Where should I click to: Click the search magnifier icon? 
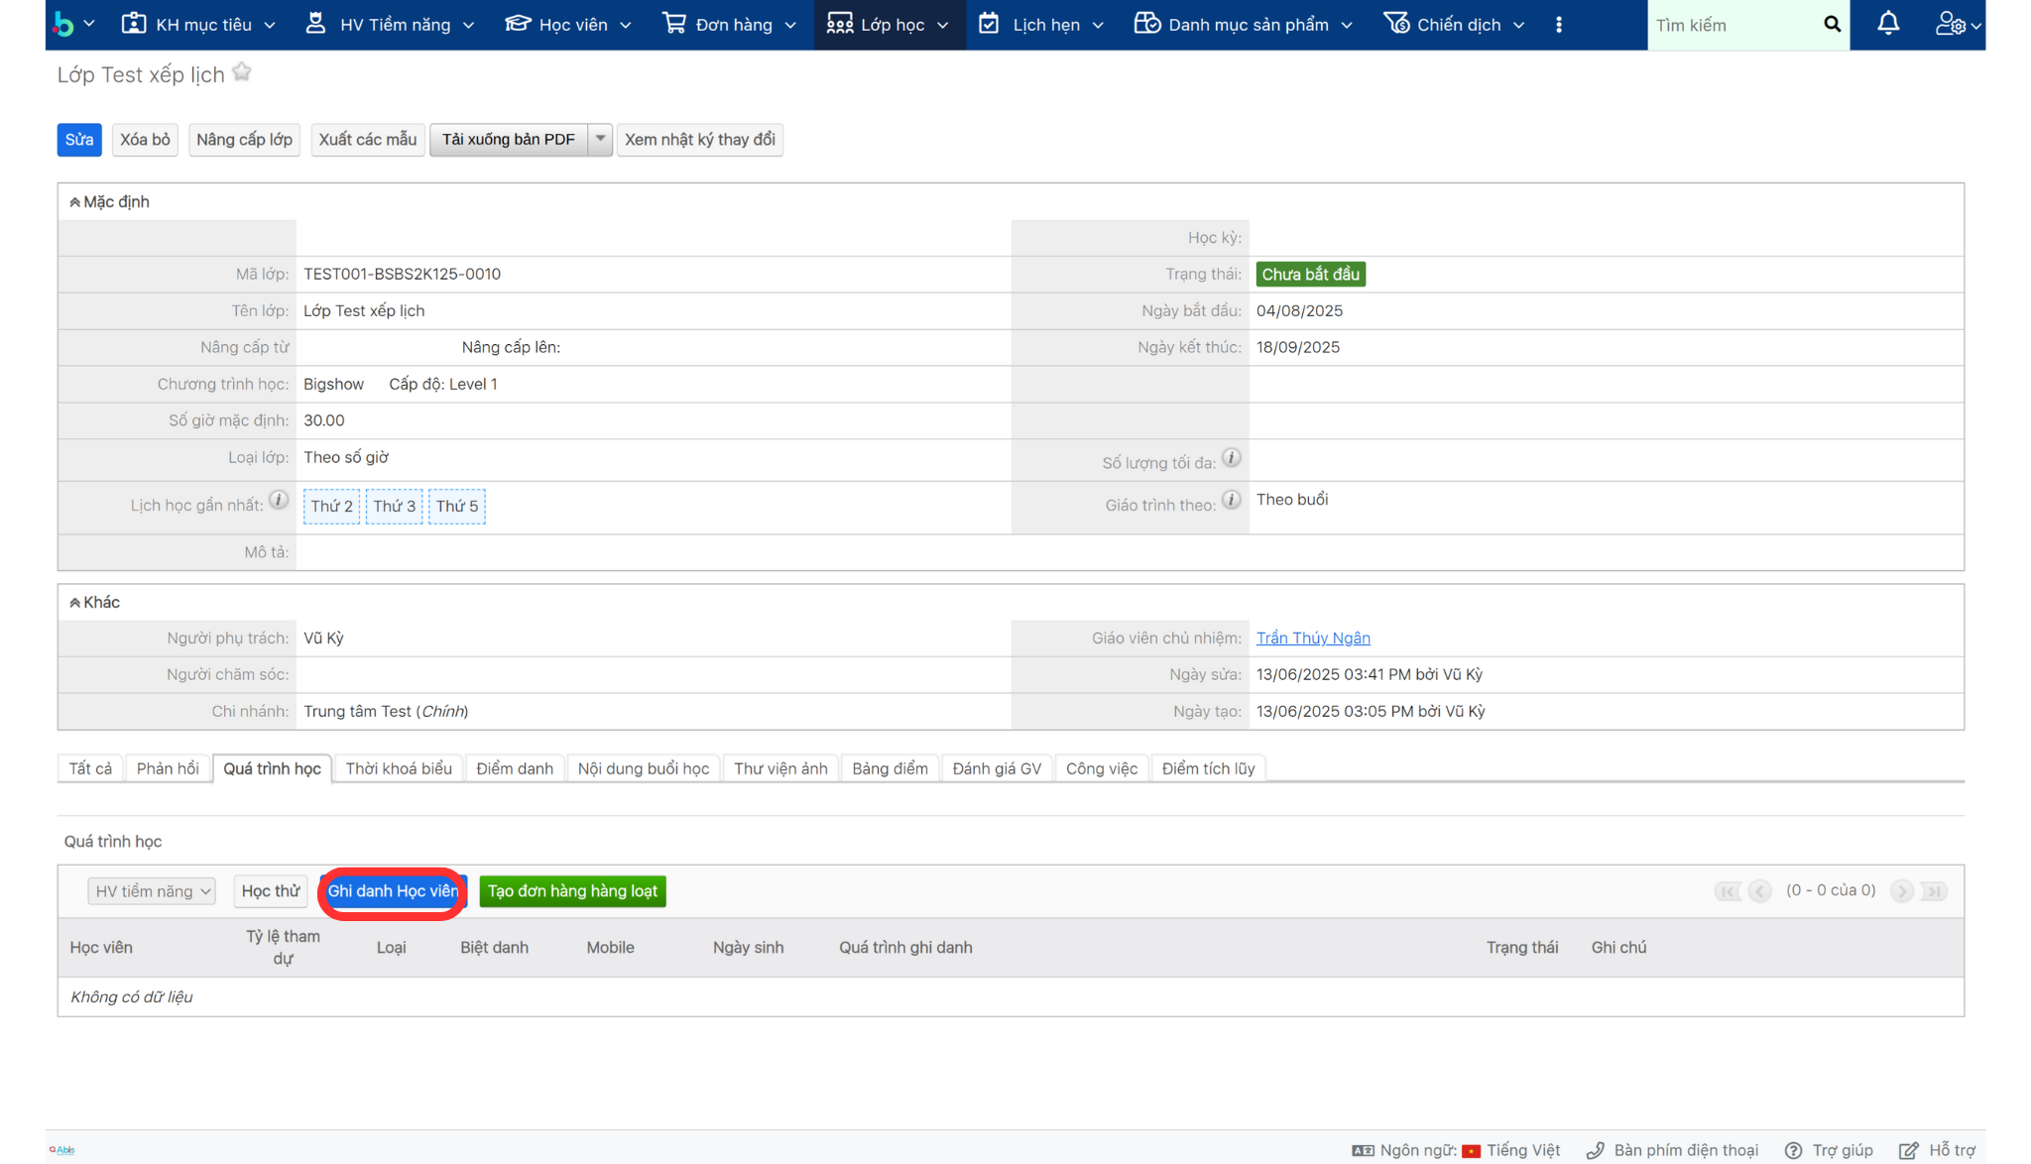point(1832,24)
